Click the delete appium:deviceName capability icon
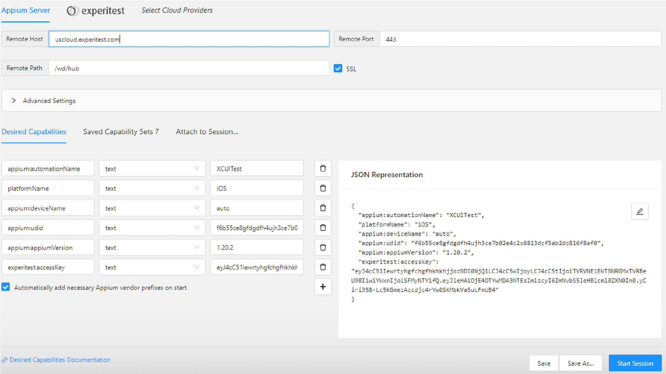The image size is (666, 374). tap(323, 208)
